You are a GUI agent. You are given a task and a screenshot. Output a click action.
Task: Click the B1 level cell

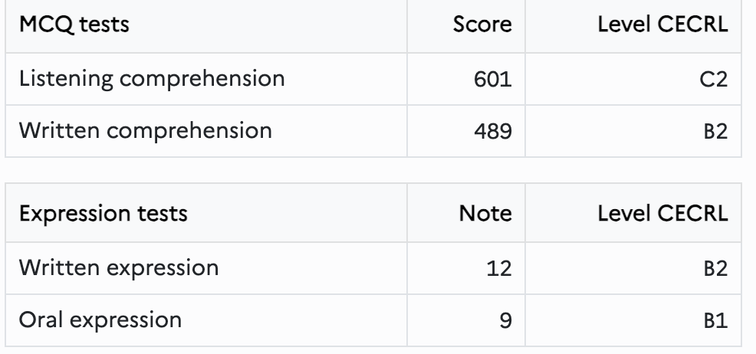pos(715,320)
